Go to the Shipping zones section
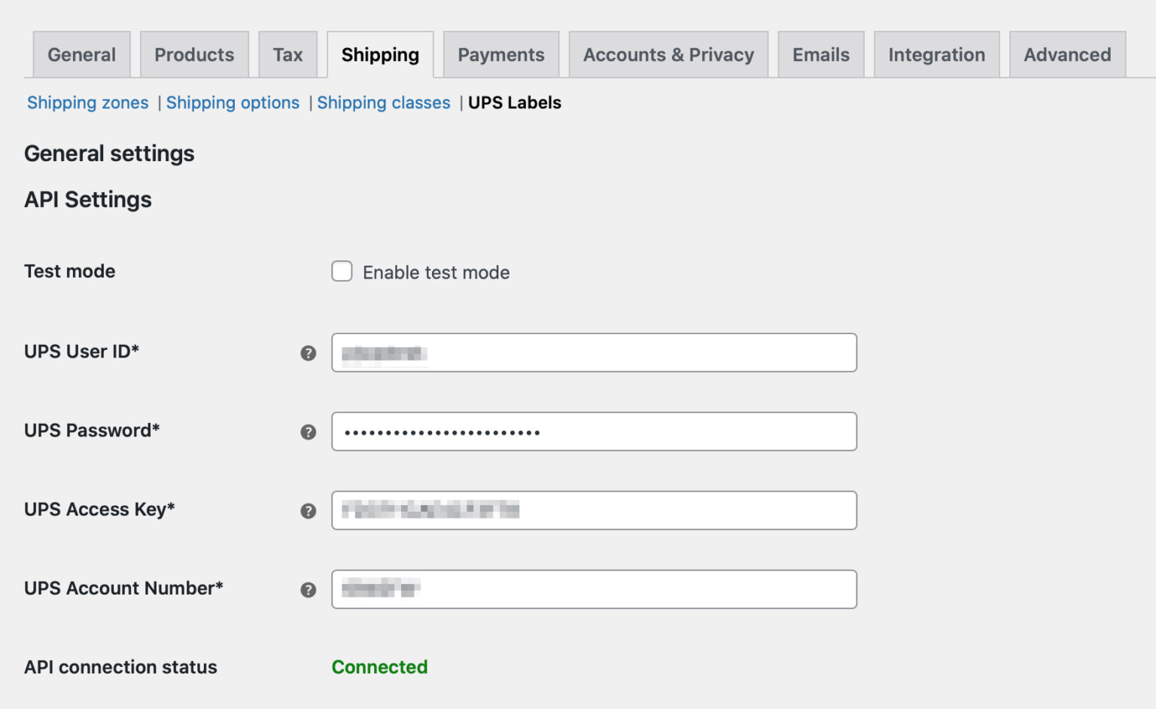The width and height of the screenshot is (1156, 709). tap(87, 102)
